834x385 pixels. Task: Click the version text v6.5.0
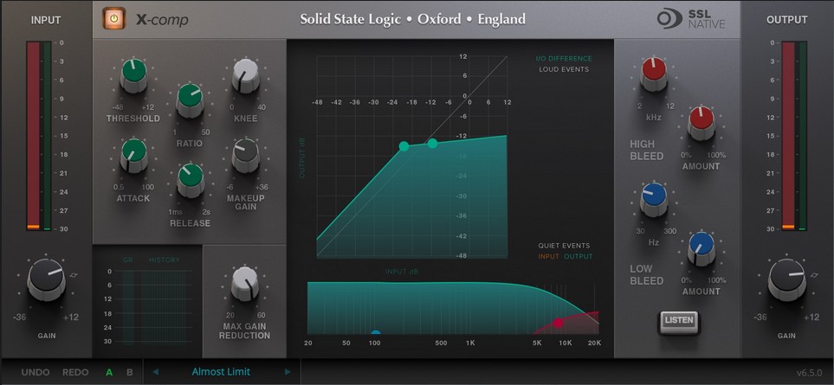coord(809,373)
